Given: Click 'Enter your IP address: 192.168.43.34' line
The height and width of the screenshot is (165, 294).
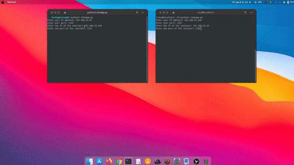Looking at the screenshot, I should pyautogui.click(x=69, y=20).
